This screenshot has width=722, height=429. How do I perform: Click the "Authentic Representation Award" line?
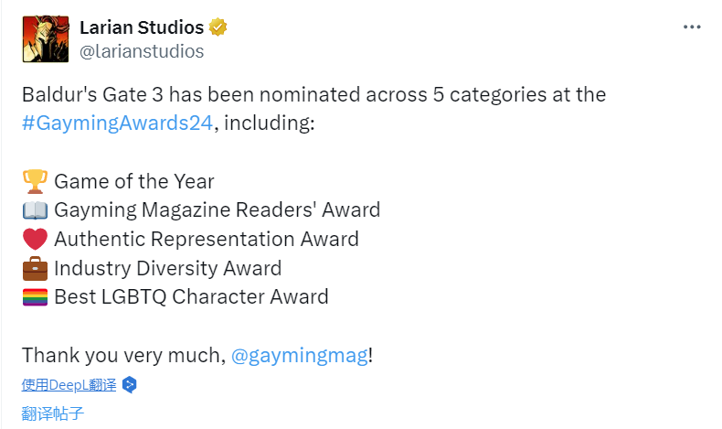pos(207,240)
